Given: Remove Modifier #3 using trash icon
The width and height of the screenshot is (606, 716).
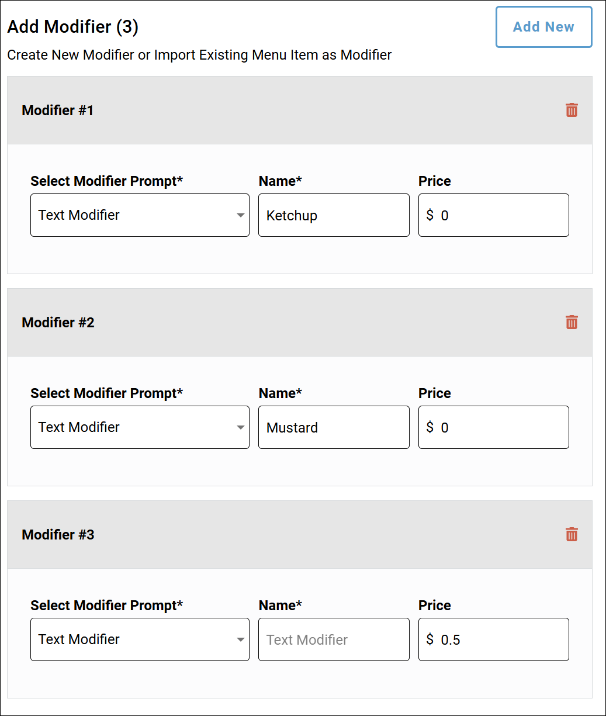Looking at the screenshot, I should [572, 534].
